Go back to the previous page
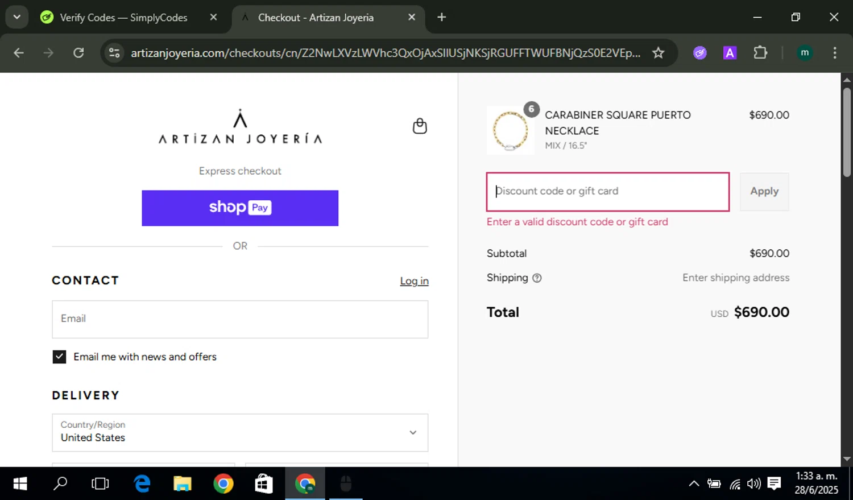This screenshot has height=500, width=853. pyautogui.click(x=19, y=53)
